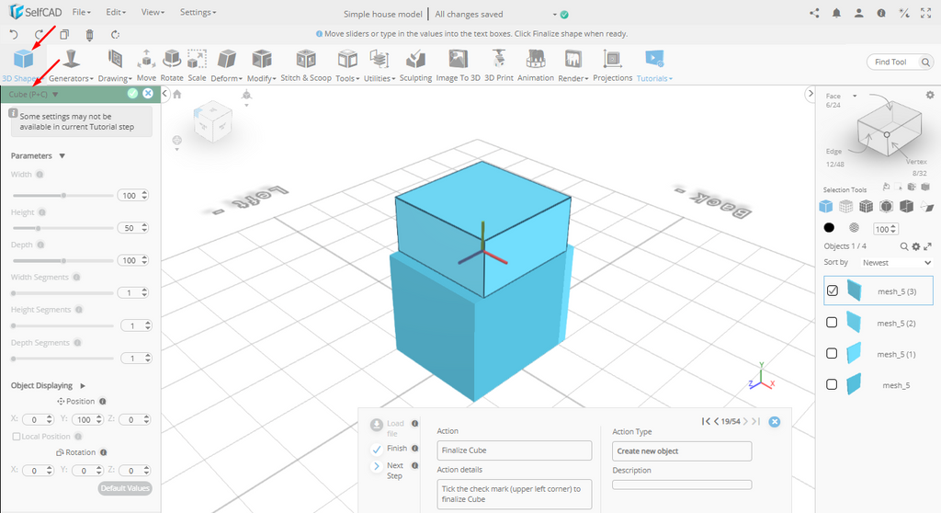Open the Tools dropdown
The height and width of the screenshot is (513, 941).
pos(347,65)
